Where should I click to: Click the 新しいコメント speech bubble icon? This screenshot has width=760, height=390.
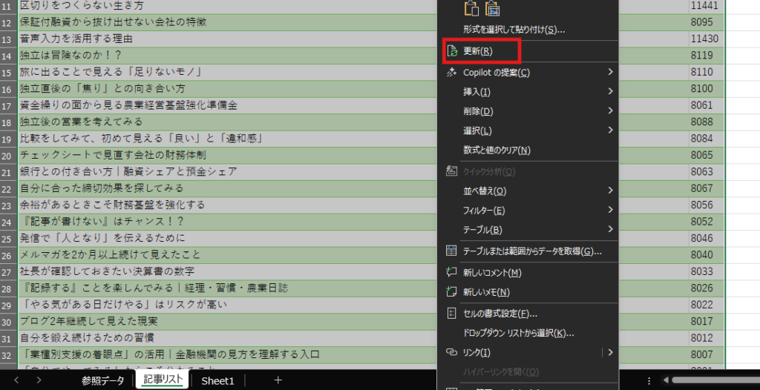[451, 273]
